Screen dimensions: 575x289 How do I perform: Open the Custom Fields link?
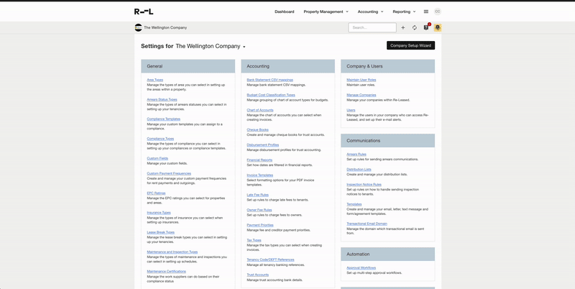(157, 158)
